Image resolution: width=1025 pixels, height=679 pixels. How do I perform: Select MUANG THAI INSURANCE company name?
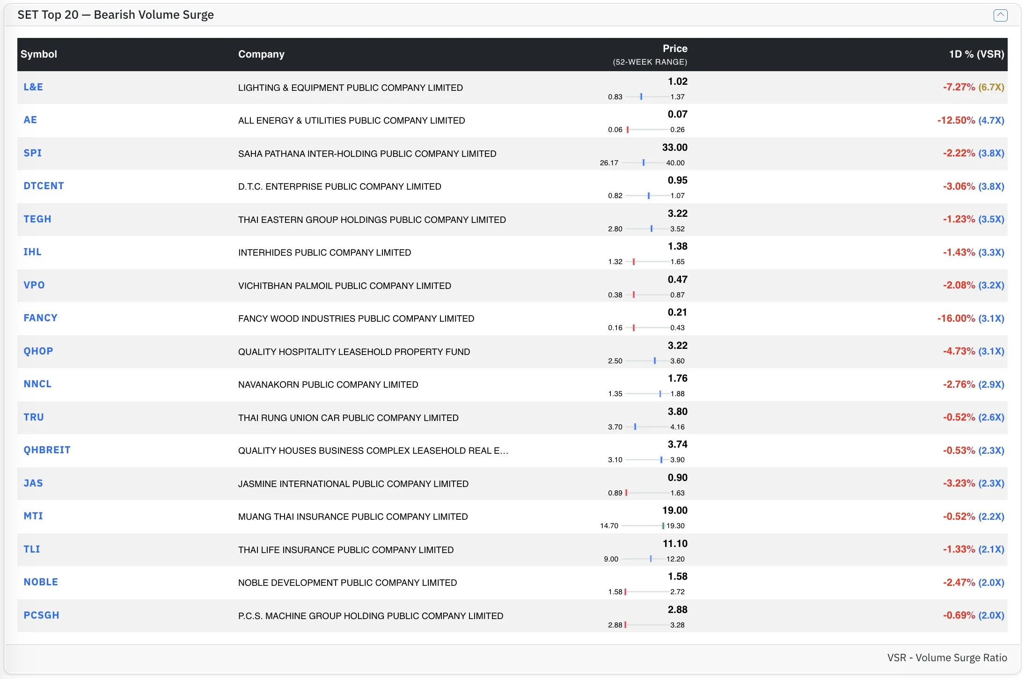(353, 517)
